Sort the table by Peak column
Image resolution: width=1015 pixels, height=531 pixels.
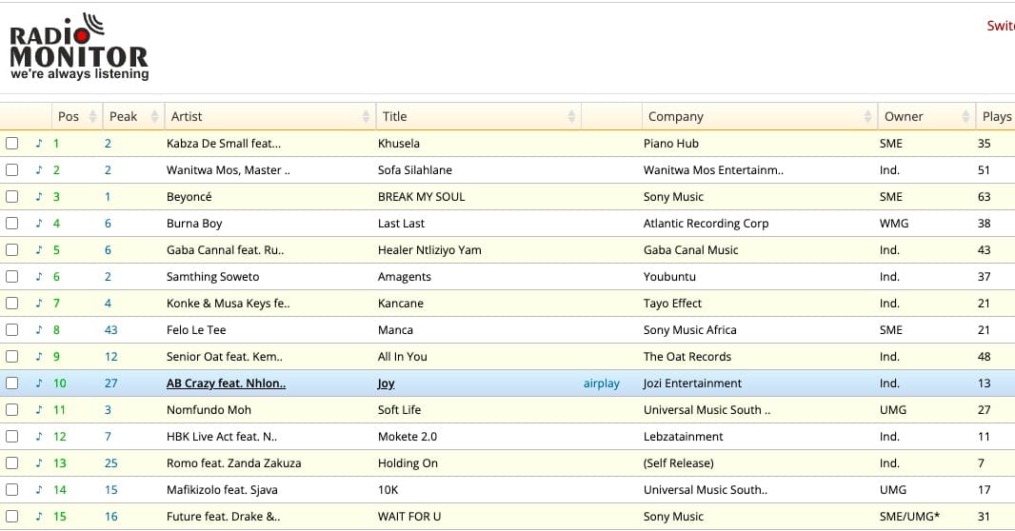point(133,116)
